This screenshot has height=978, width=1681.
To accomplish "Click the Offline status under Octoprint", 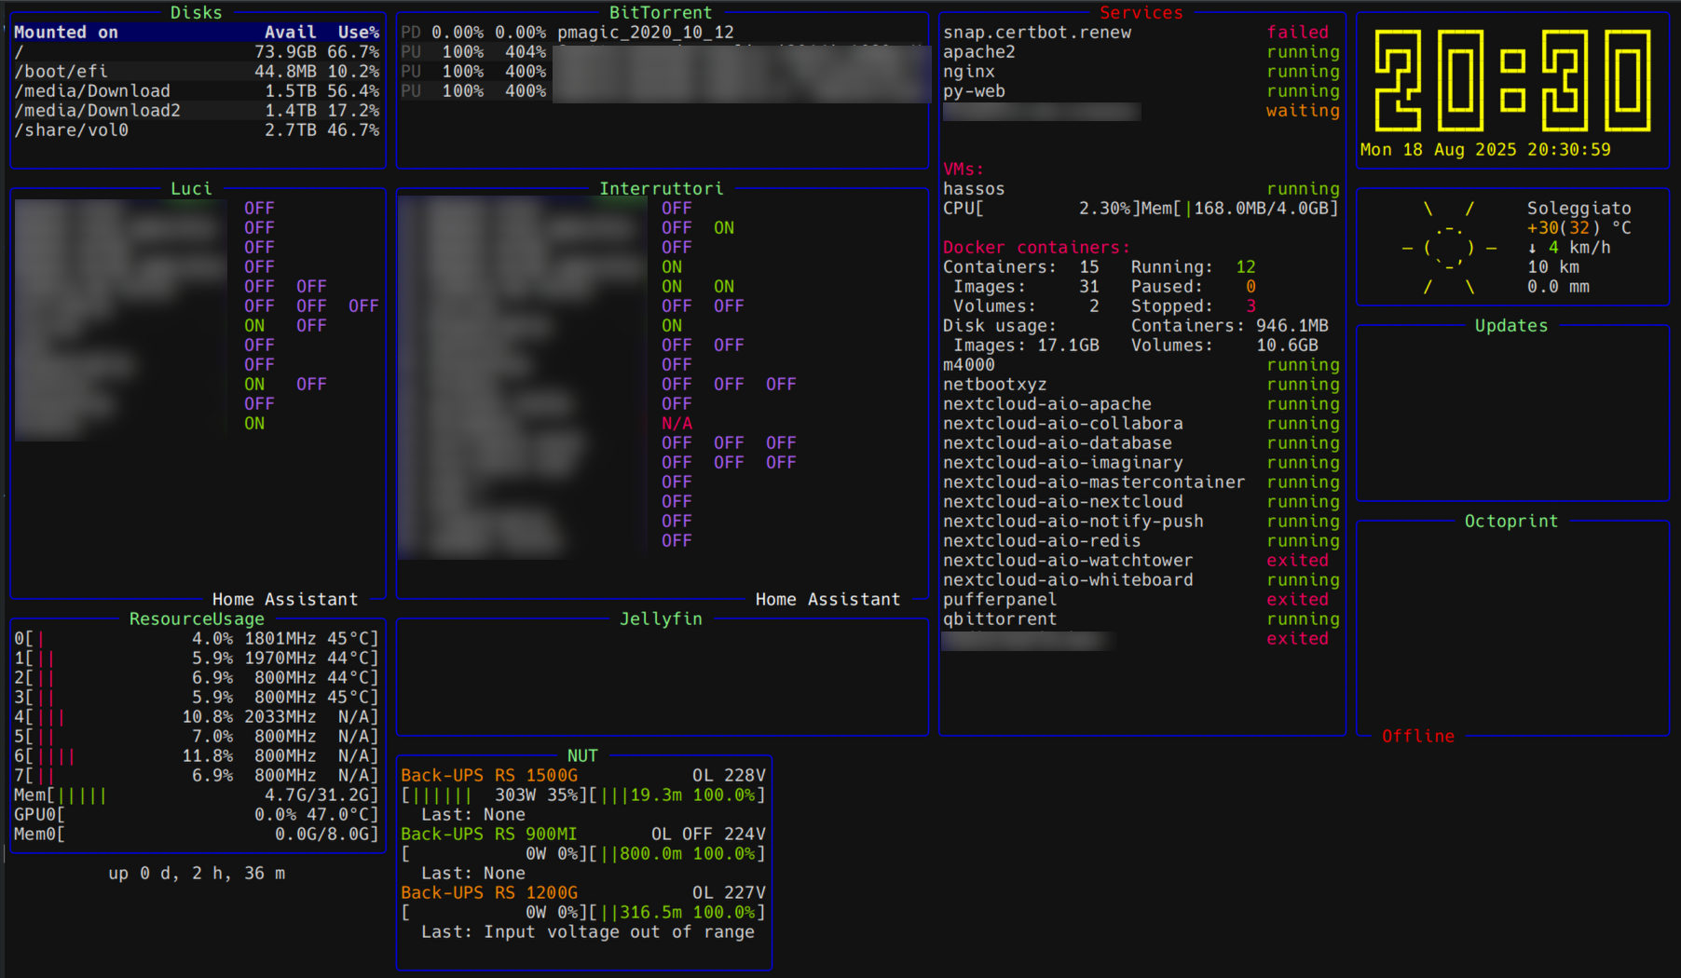I will click(1417, 737).
